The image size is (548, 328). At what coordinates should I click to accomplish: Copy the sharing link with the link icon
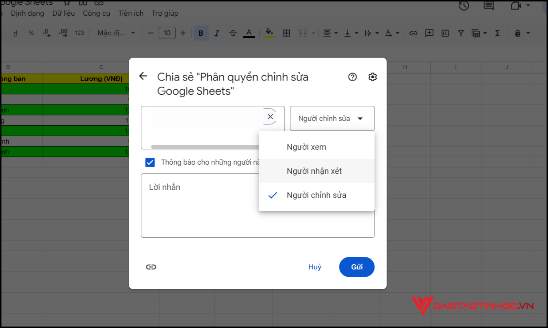[151, 267]
